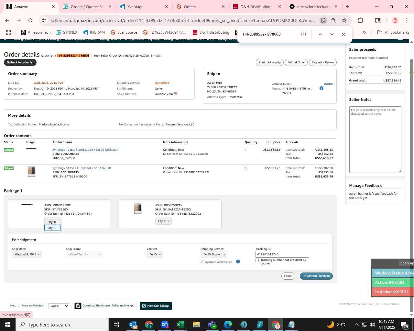Go to next find result
Screen dimensions: 414x331
(x=332, y=34)
